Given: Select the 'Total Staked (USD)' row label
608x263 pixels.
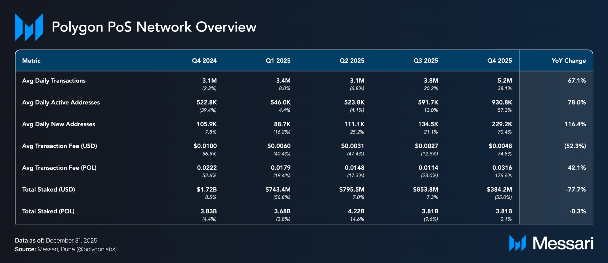Looking at the screenshot, I should click(49, 190).
